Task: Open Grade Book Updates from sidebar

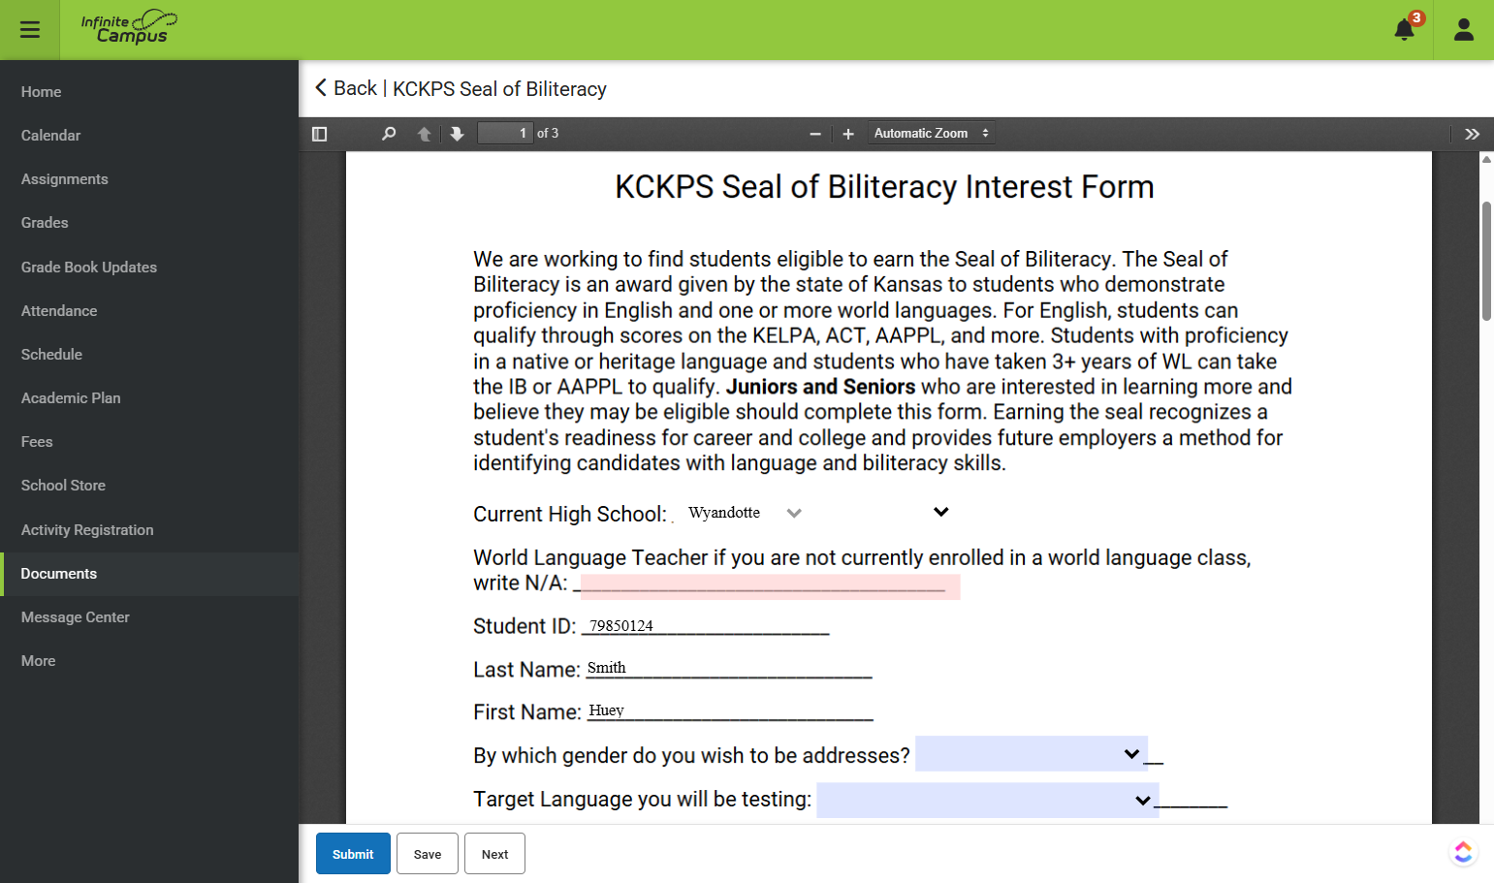Action: pyautogui.click(x=89, y=268)
